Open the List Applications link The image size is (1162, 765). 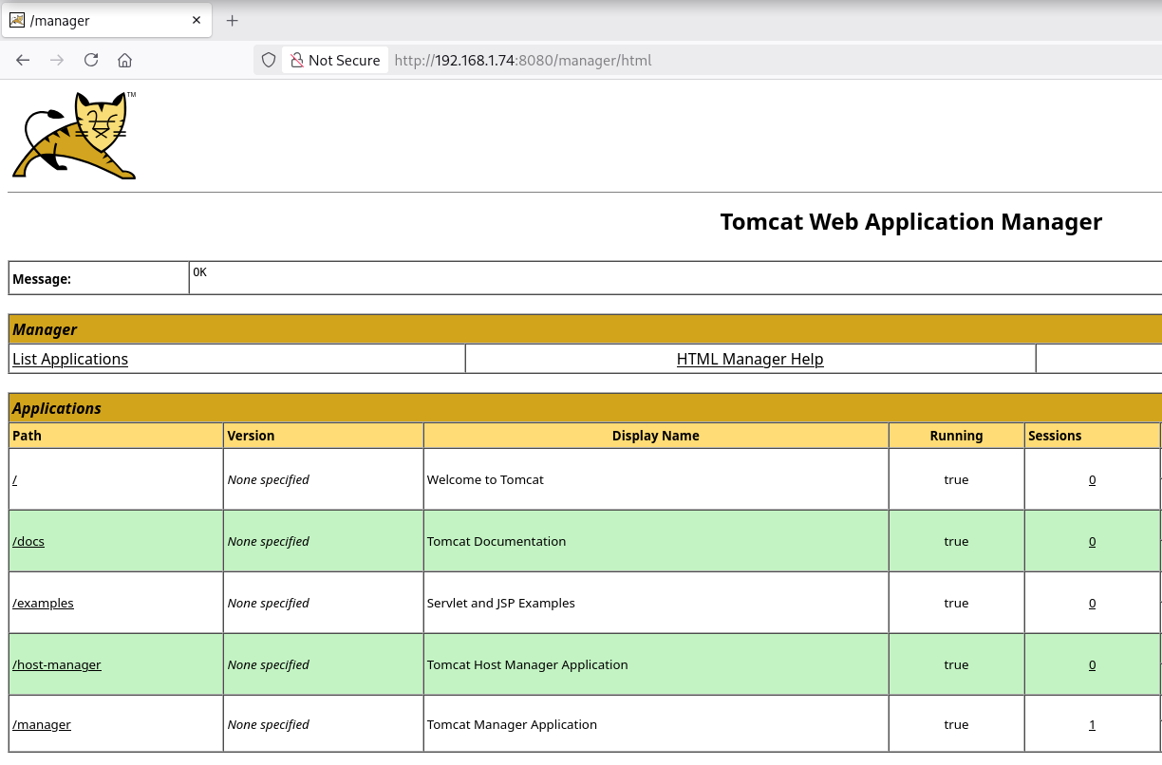click(x=70, y=359)
